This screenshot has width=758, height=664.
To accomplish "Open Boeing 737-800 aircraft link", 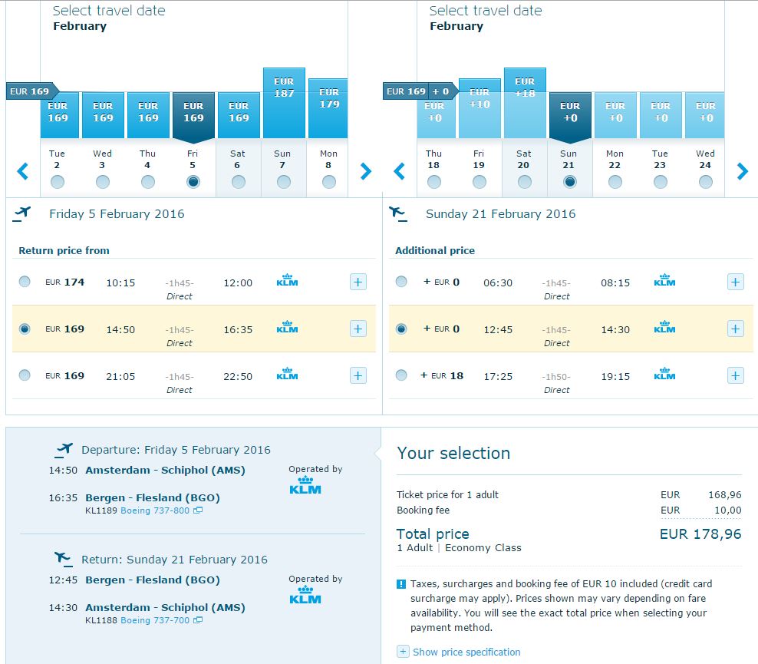I will coord(155,510).
